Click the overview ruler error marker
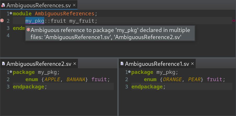The height and width of the screenshot is (116, 236). (234, 21)
